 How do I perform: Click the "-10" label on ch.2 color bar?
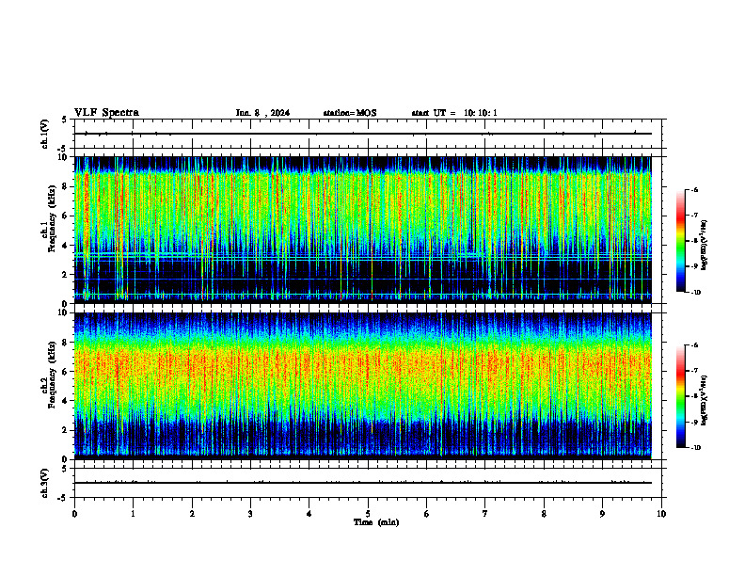[x=695, y=448]
